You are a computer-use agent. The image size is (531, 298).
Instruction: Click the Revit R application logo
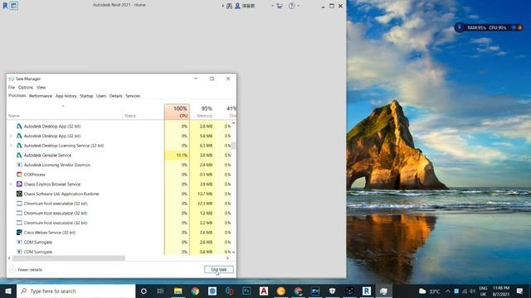coord(5,6)
